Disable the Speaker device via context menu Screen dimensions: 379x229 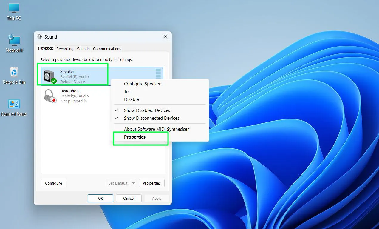click(x=131, y=99)
